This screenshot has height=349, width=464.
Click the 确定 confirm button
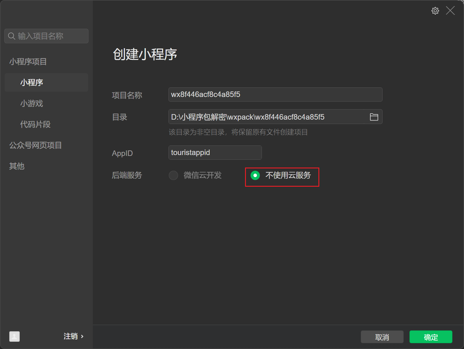(431, 337)
